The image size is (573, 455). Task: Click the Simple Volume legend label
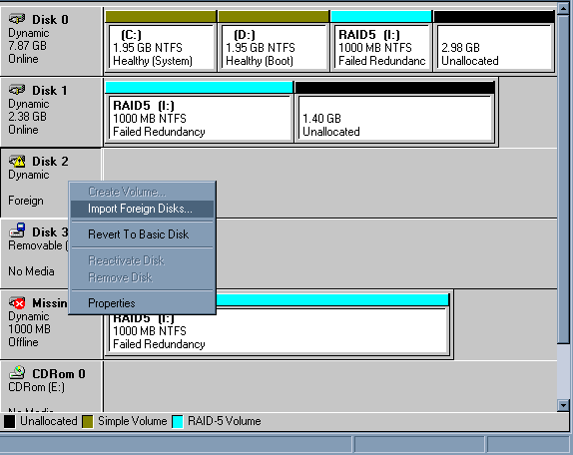coord(133,421)
